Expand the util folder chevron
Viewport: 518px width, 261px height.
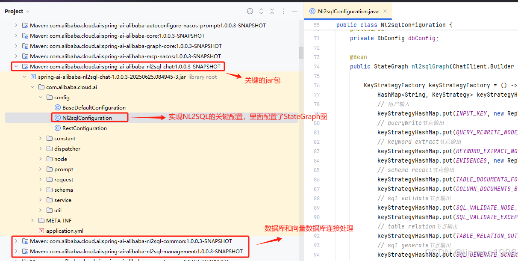tap(41, 210)
